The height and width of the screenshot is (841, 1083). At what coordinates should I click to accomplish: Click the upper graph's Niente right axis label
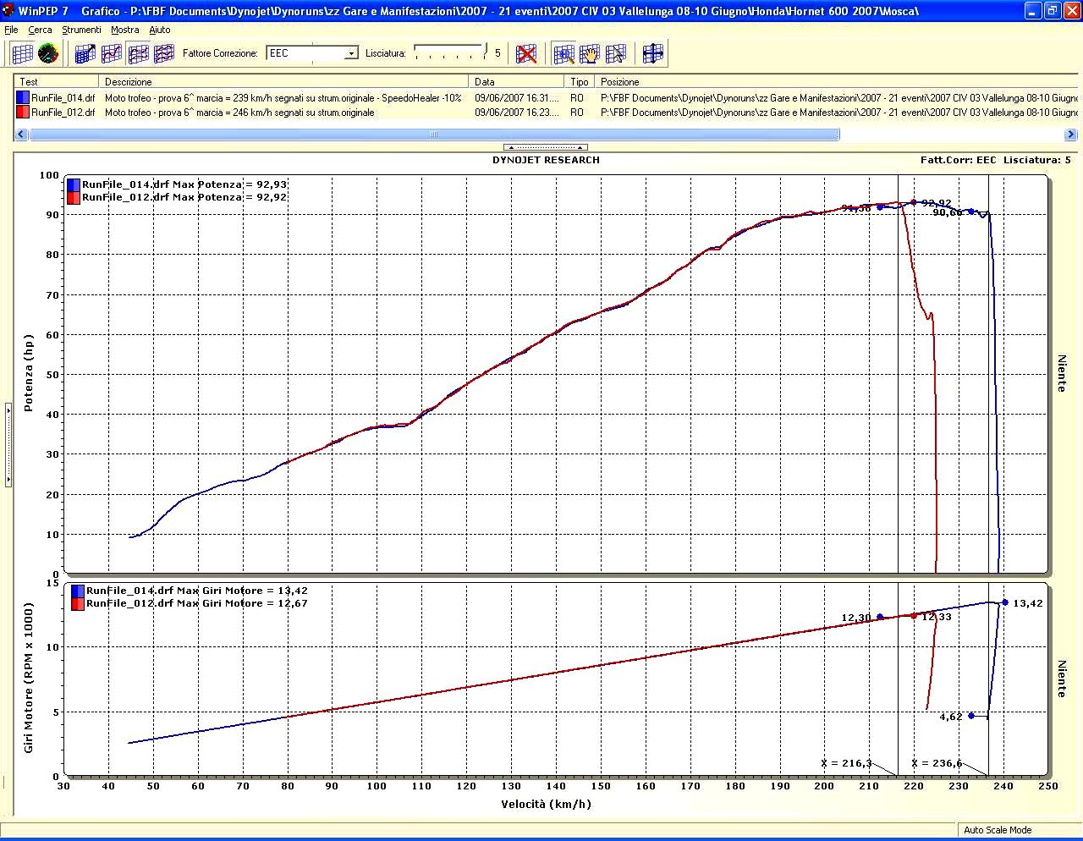pyautogui.click(x=1062, y=373)
